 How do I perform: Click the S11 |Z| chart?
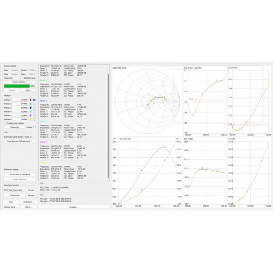250,172
